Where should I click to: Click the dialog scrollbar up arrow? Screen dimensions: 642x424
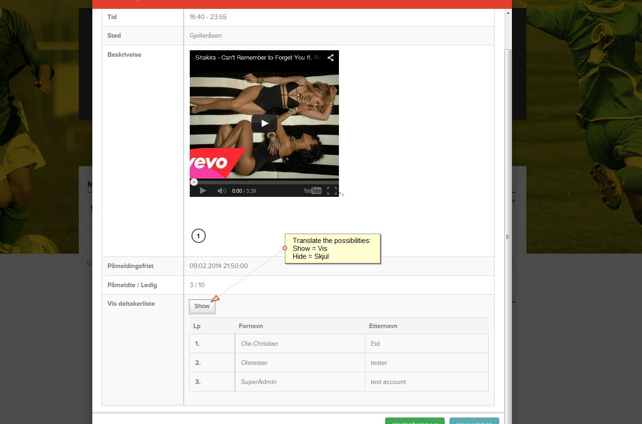click(508, 13)
